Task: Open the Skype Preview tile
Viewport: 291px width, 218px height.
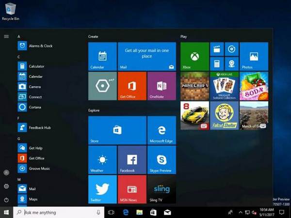Action: coord(162,160)
